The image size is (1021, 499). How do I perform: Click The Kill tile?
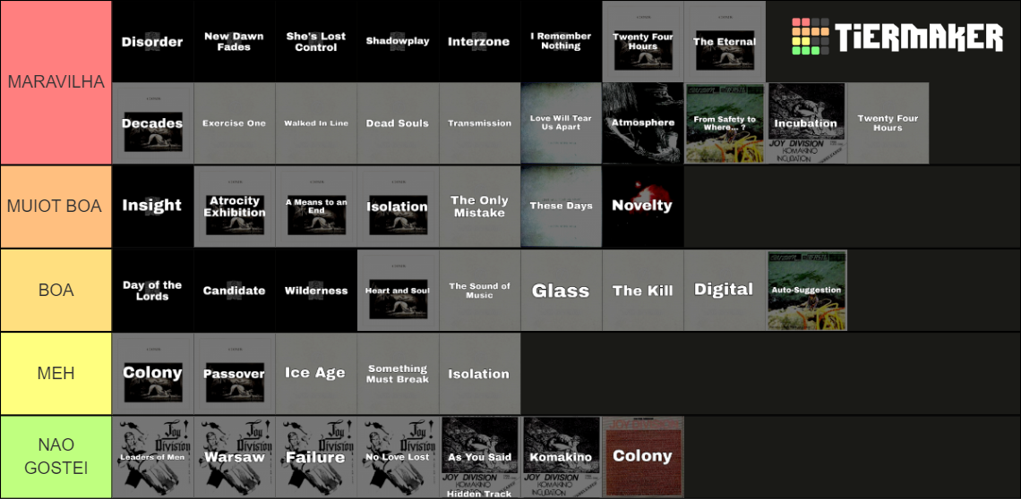click(x=643, y=290)
